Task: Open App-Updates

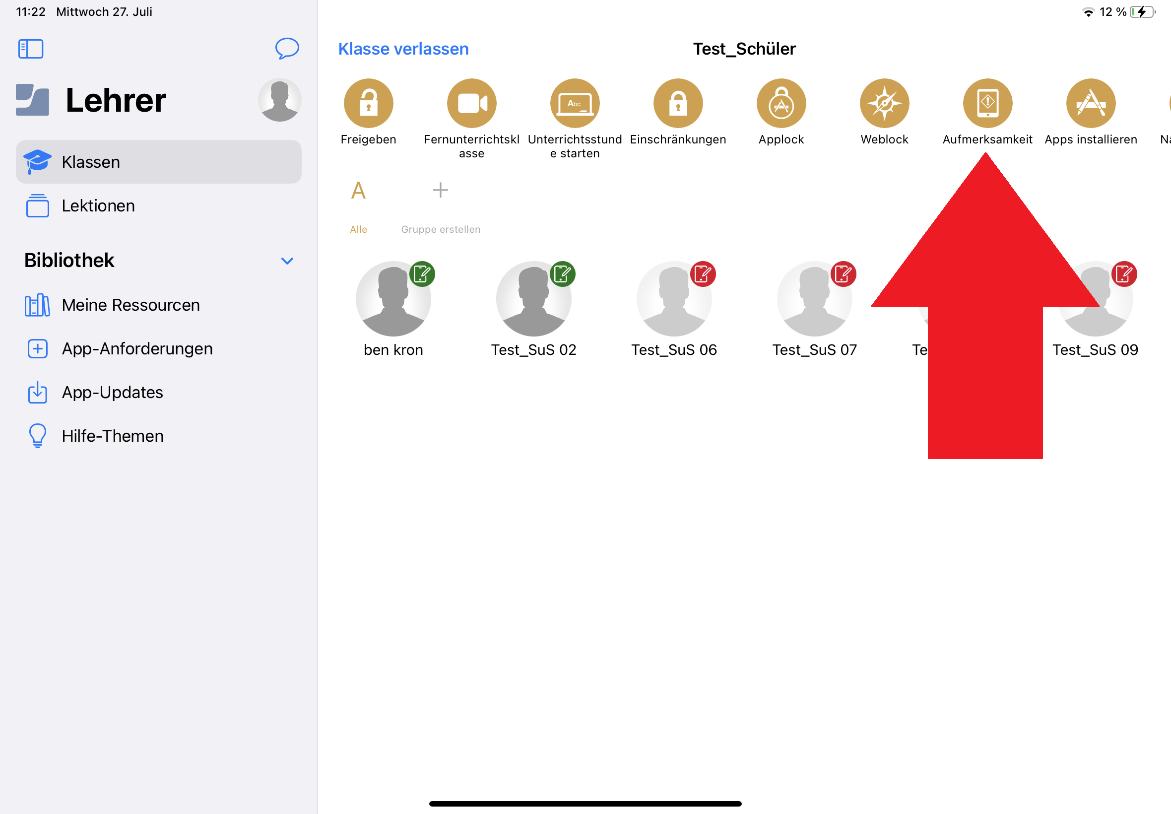Action: pos(159,392)
